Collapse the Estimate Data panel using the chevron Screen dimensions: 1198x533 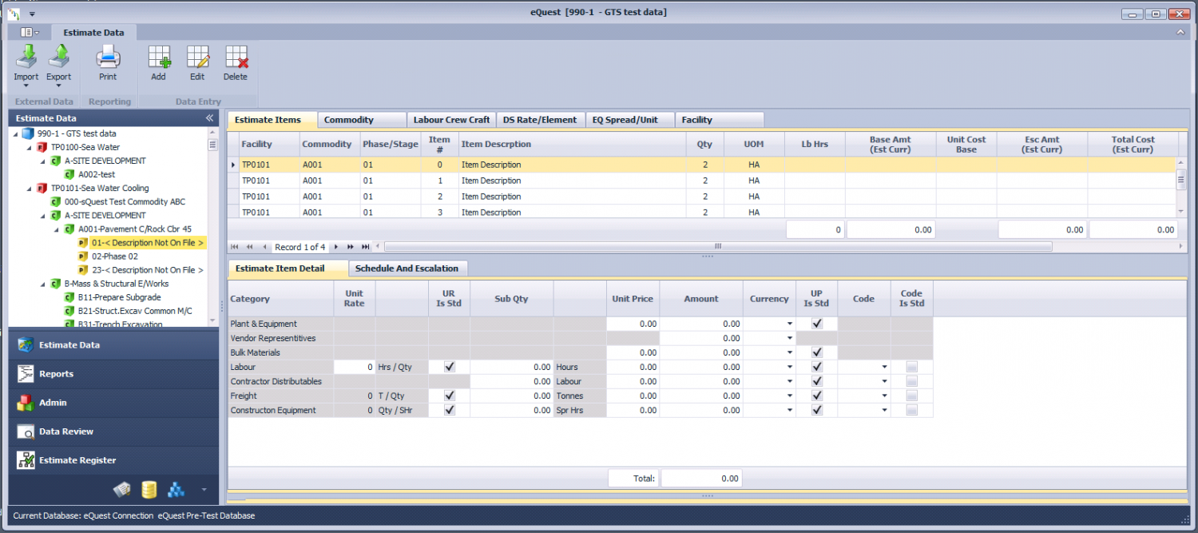(x=209, y=117)
